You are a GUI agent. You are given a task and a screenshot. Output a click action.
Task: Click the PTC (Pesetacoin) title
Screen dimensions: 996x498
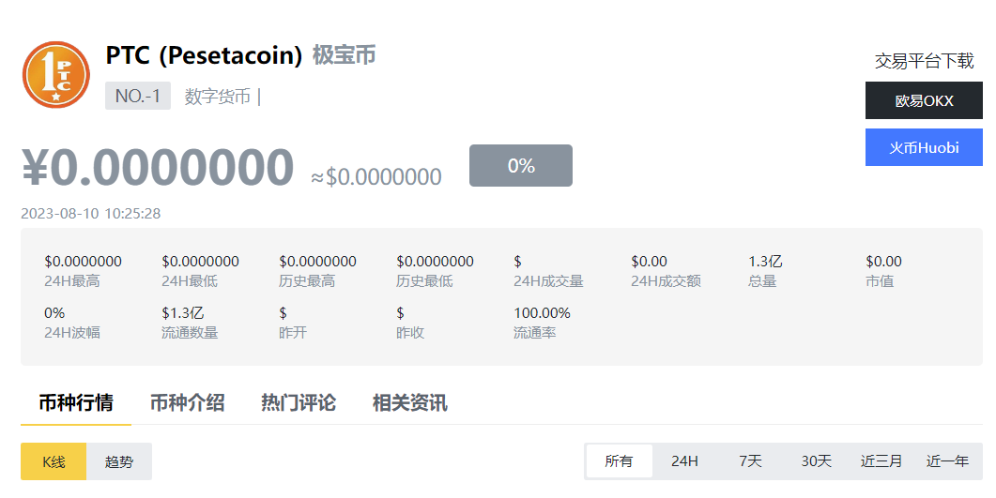204,56
